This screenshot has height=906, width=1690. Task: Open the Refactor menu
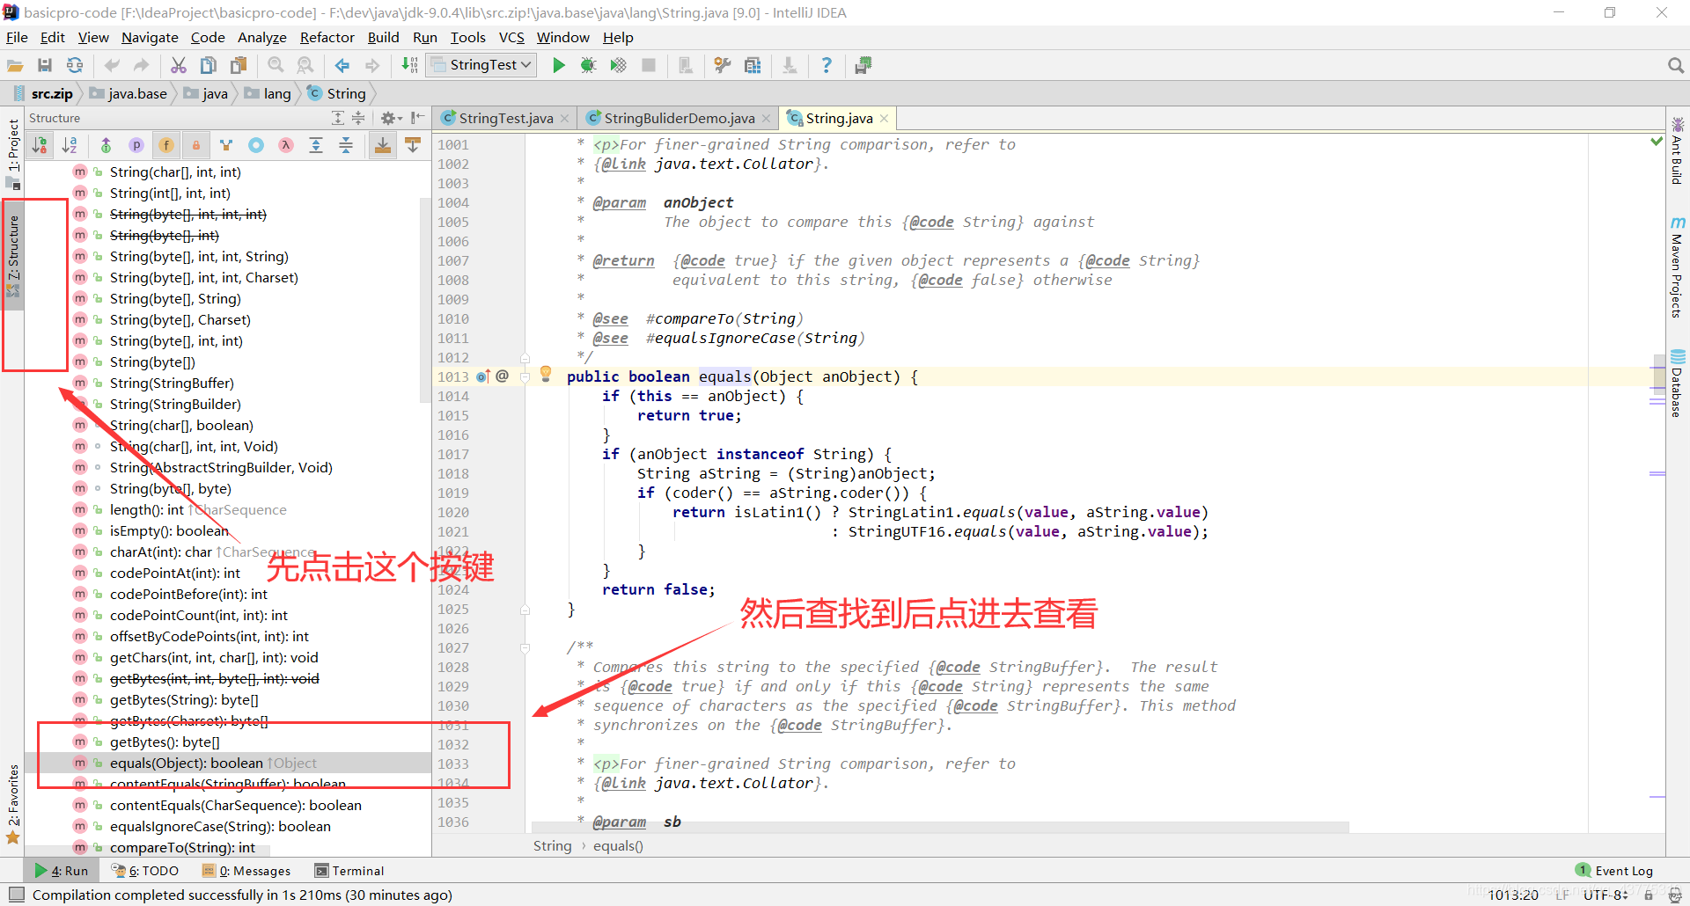click(327, 37)
